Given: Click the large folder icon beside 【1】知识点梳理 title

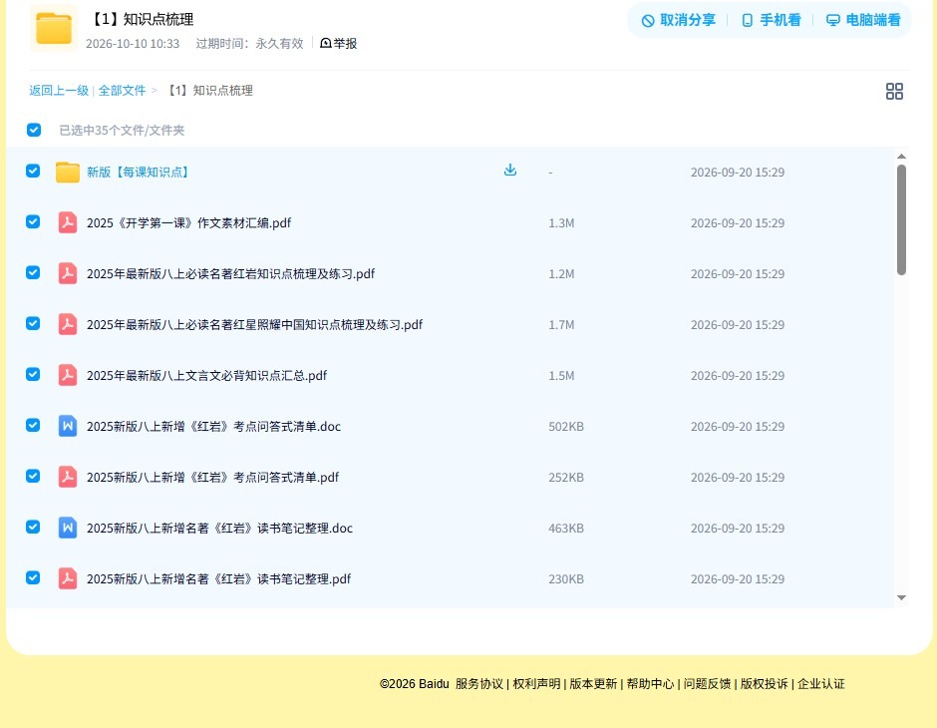Looking at the screenshot, I should (x=54, y=28).
